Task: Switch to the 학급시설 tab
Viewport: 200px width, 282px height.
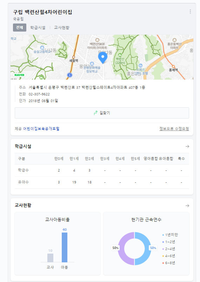Action: (x=38, y=27)
